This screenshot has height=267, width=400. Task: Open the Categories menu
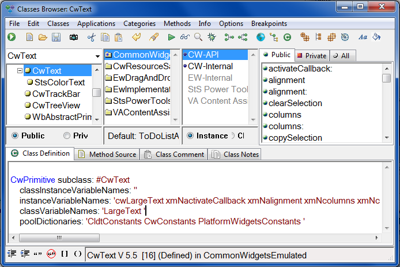coord(139,24)
